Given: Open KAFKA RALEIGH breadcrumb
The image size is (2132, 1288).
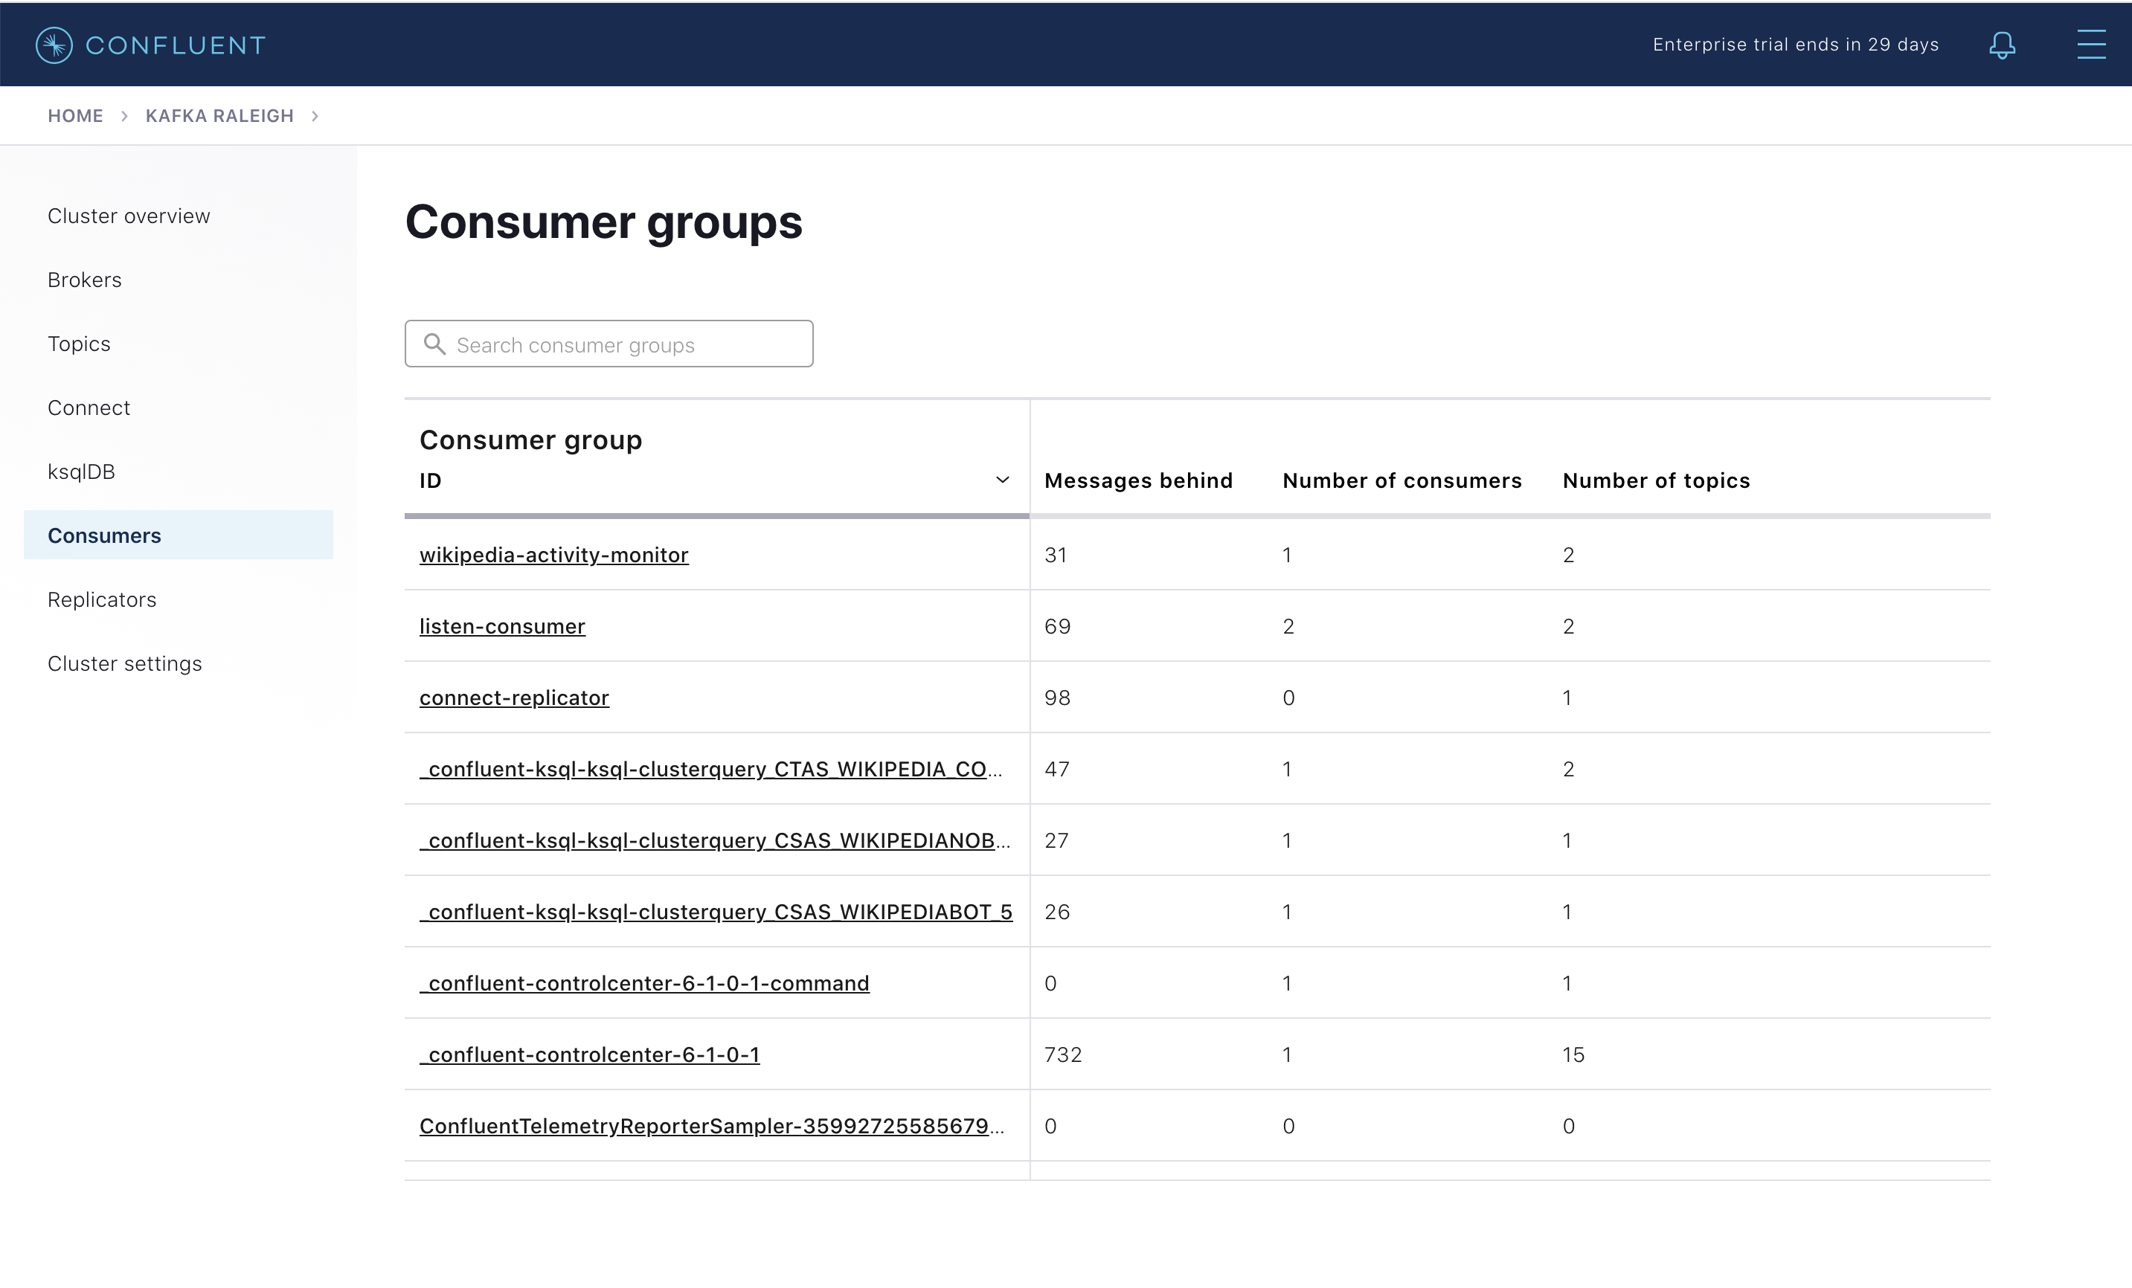Looking at the screenshot, I should click(219, 116).
